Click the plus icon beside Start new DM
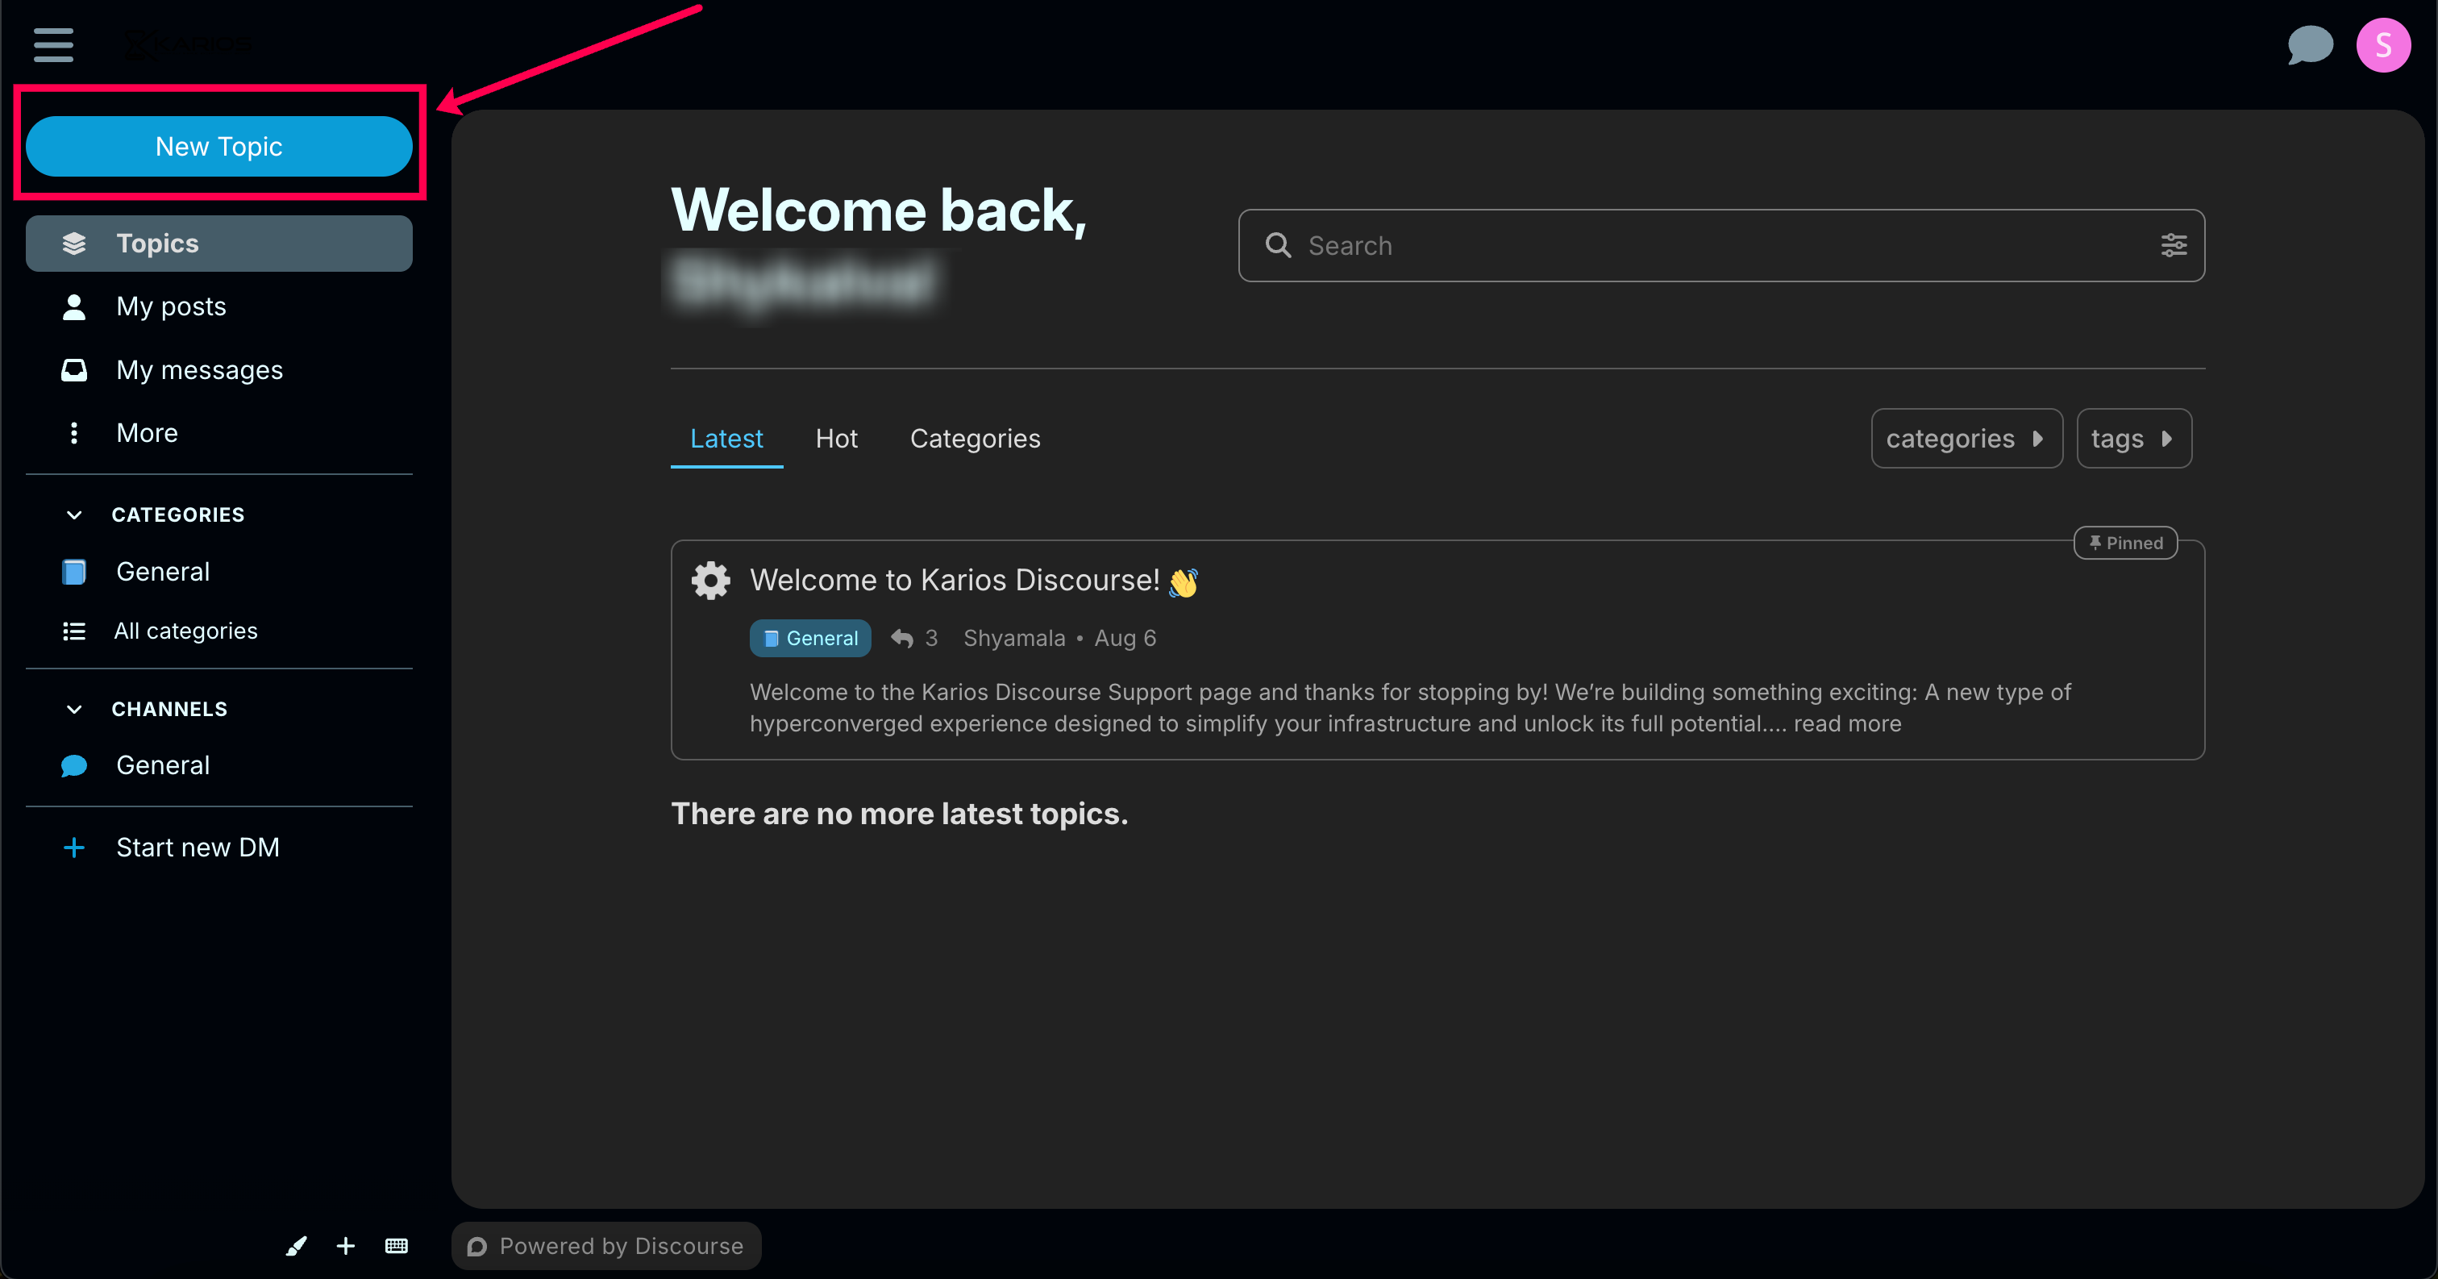 point(74,848)
